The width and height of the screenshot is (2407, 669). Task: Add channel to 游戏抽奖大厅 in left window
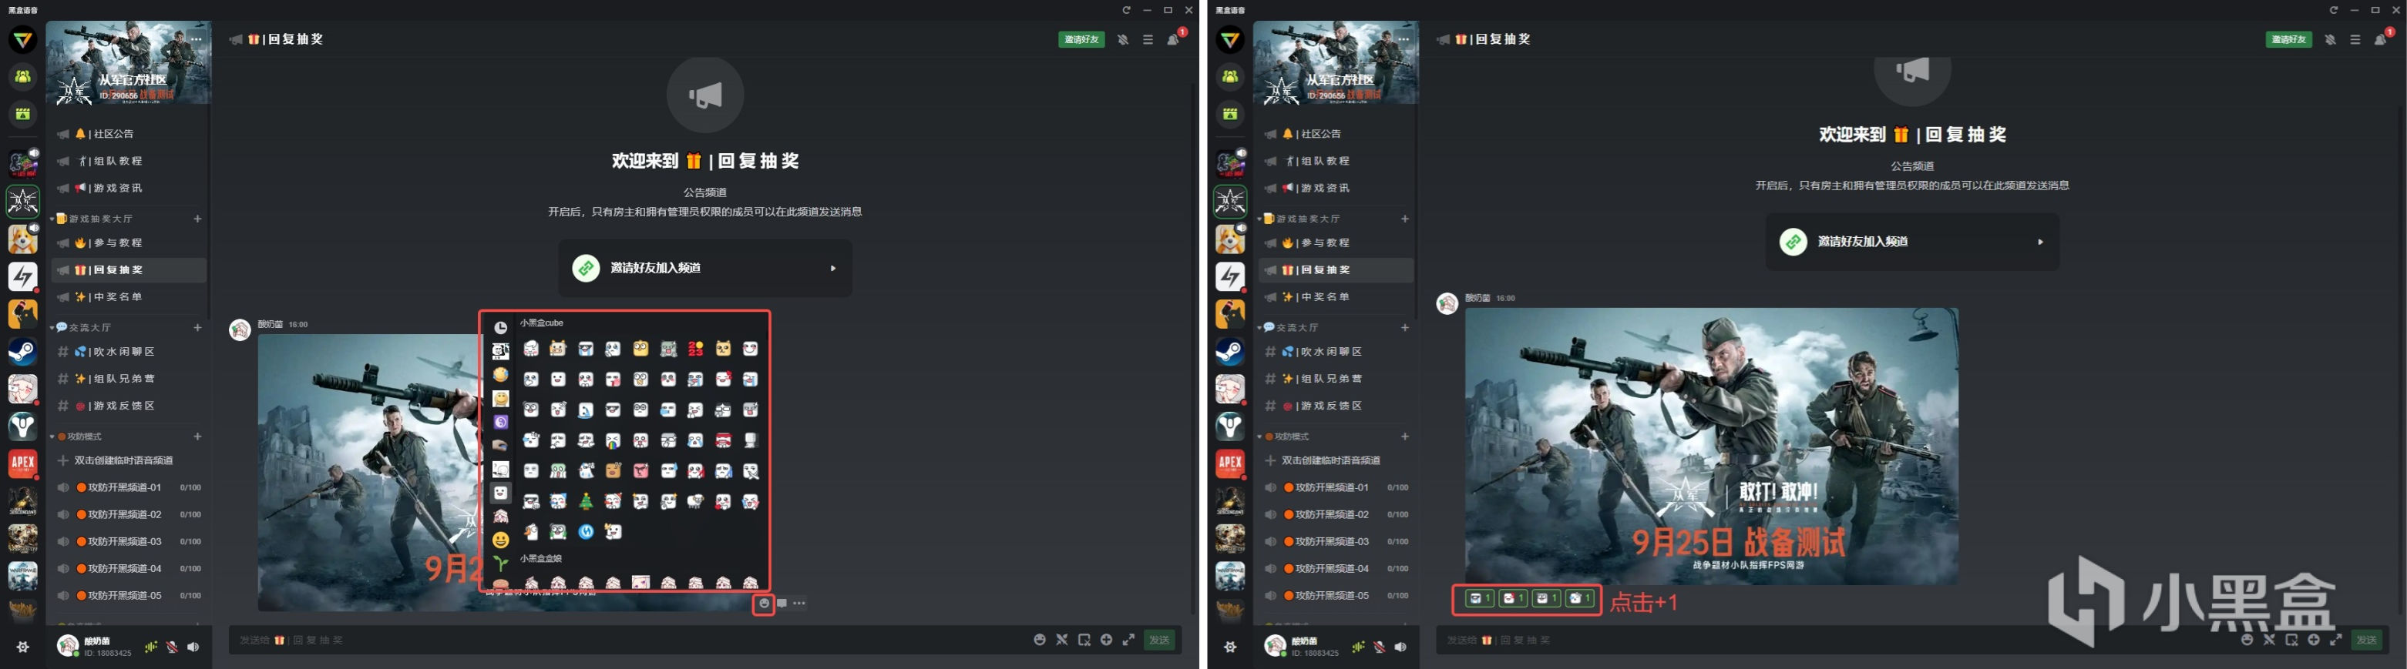coord(197,219)
